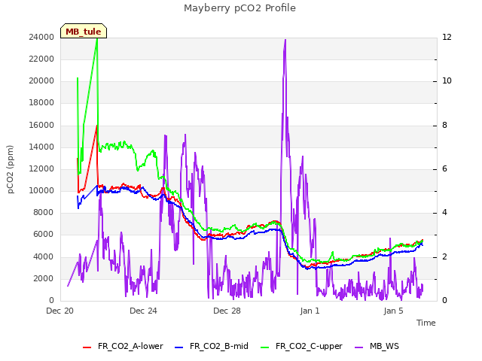Click the 2000 left-axis tick label
482x361 pixels.
[44, 279]
